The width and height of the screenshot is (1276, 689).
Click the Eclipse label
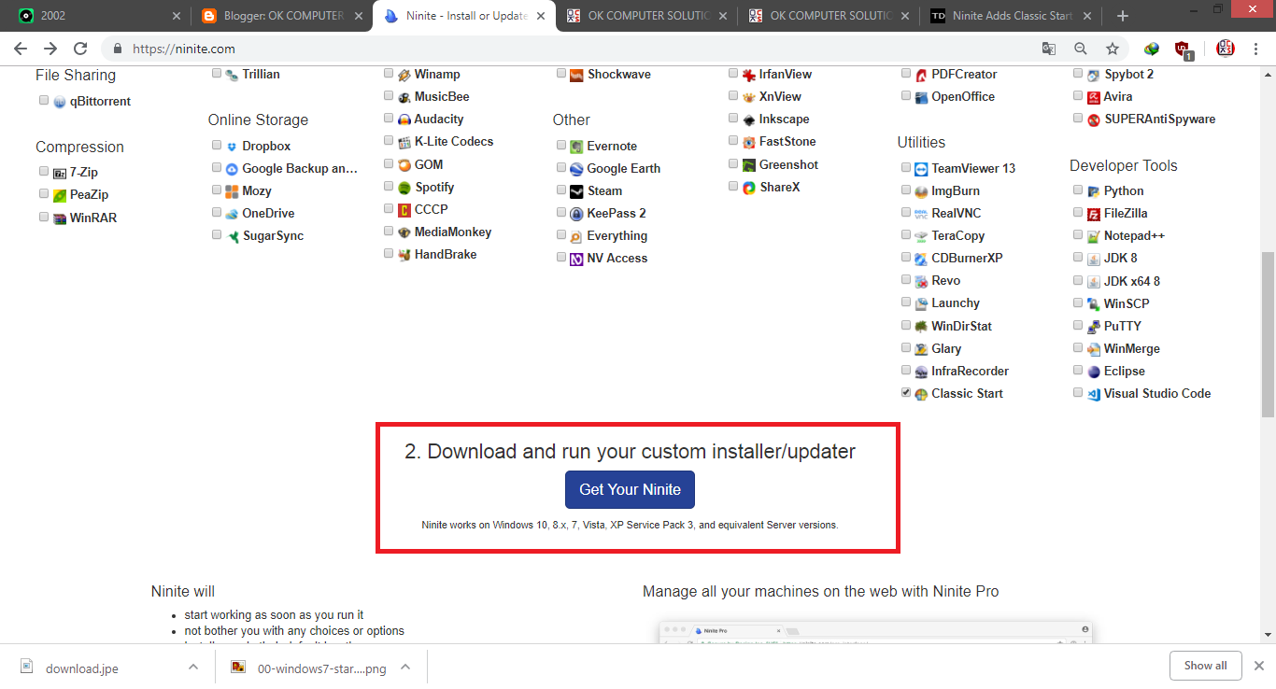[1124, 371]
